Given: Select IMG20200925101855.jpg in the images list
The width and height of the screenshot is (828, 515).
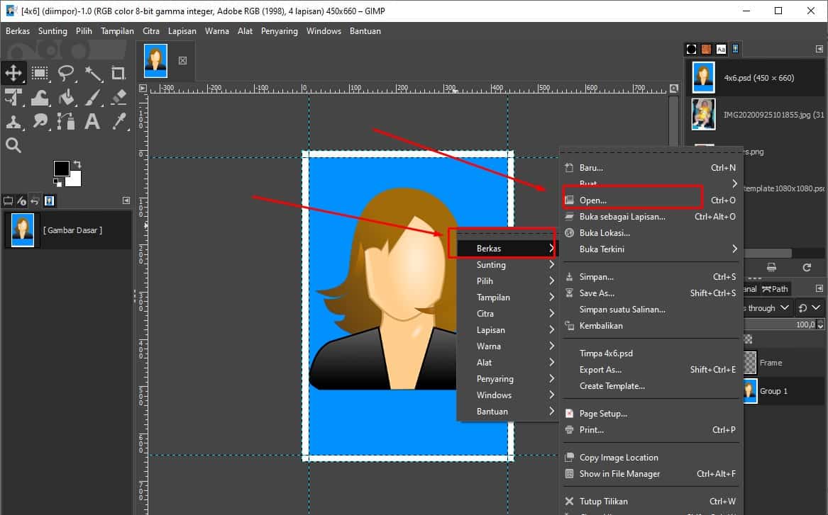Looking at the screenshot, I should (x=756, y=114).
